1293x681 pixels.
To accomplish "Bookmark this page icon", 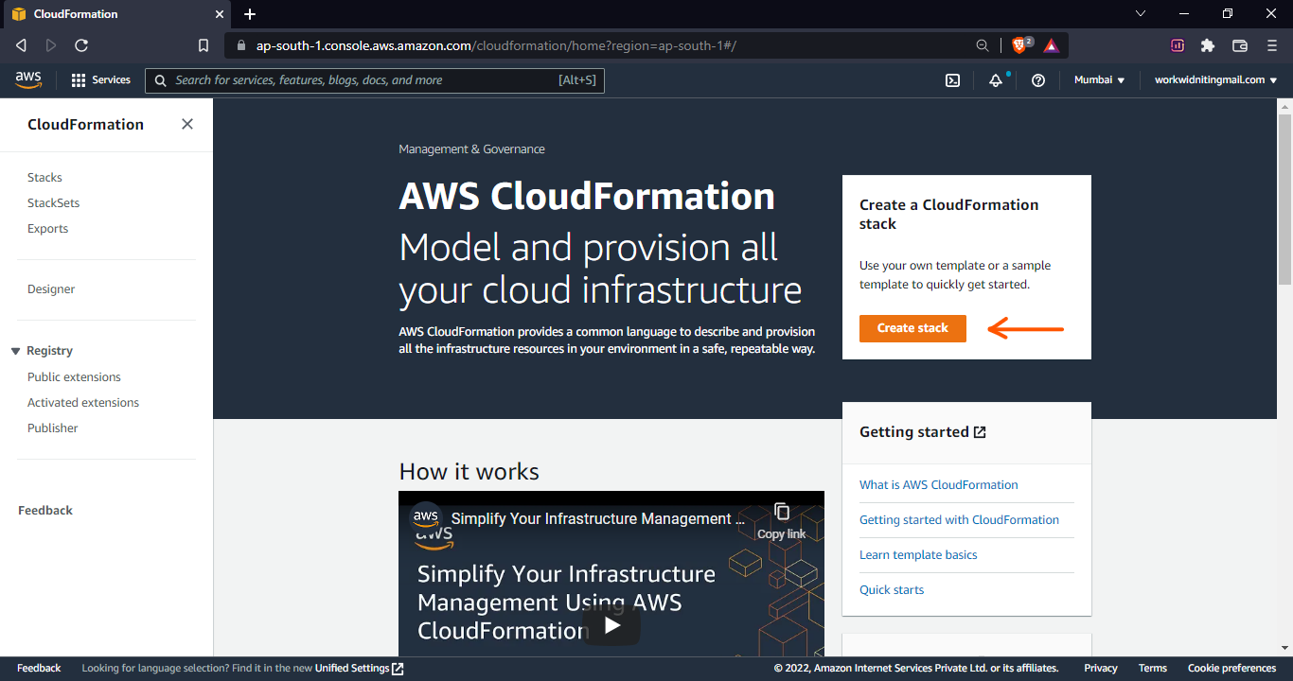I will (x=204, y=45).
